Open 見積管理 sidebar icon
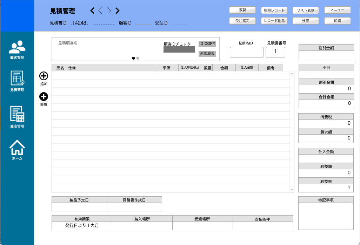Image resolution: width=360 pixels, height=245 pixels. (x=17, y=81)
